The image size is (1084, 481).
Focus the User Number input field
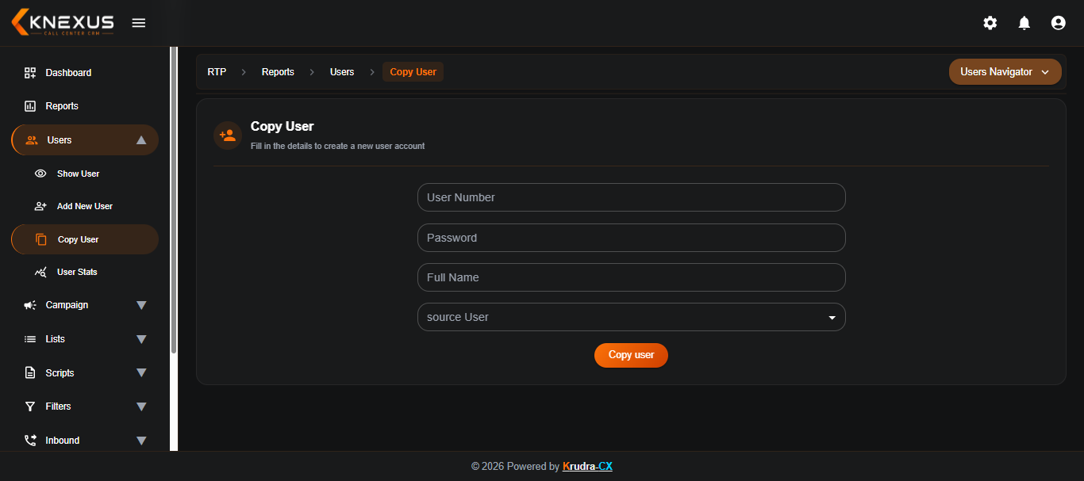tap(632, 197)
